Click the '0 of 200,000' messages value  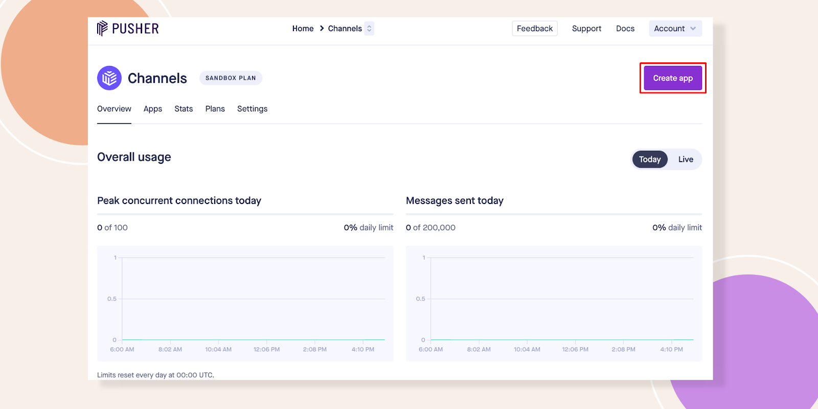[x=430, y=228]
